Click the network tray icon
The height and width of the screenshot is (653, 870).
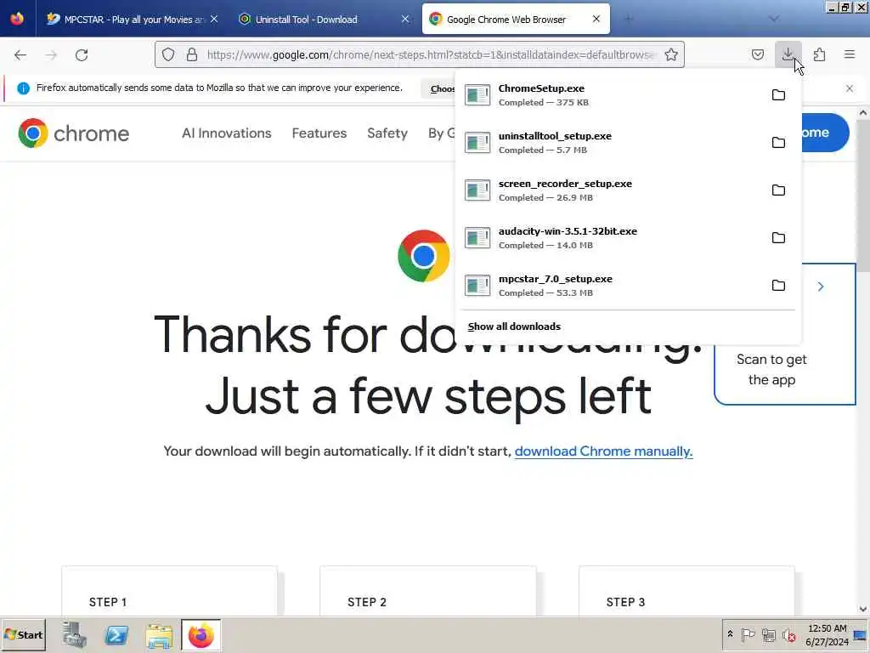(768, 634)
